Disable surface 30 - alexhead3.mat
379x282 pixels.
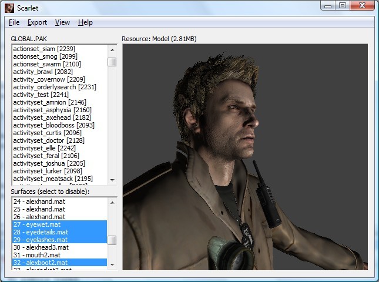tap(59, 247)
